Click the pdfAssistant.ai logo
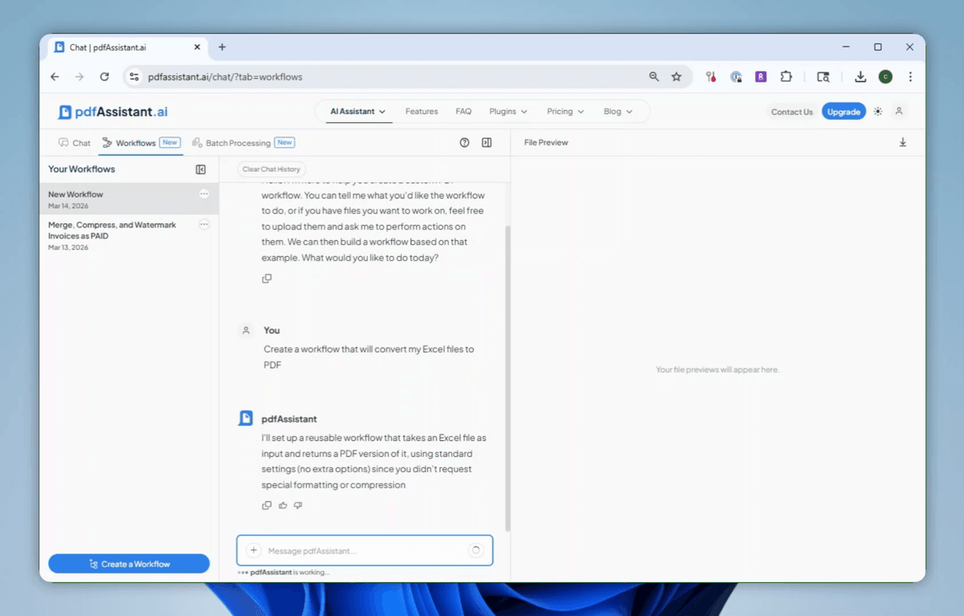 pyautogui.click(x=113, y=112)
